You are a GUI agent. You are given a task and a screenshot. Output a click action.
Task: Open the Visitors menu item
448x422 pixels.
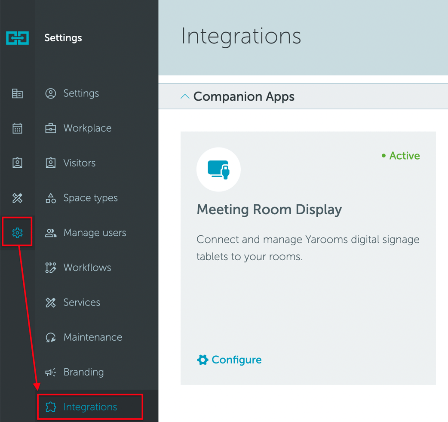79,163
